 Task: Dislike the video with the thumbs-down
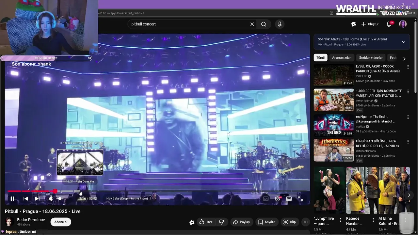point(221,222)
